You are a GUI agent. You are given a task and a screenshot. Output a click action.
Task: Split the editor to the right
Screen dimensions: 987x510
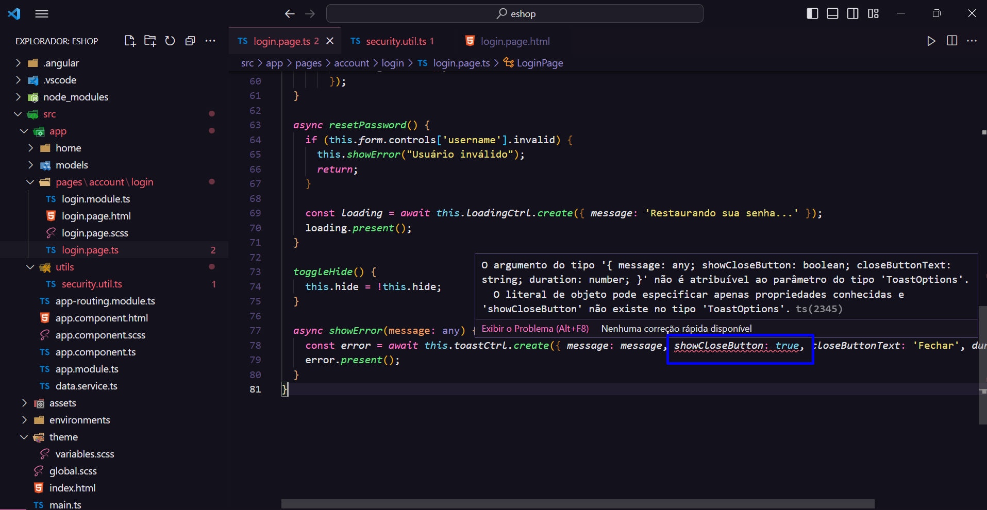click(952, 41)
